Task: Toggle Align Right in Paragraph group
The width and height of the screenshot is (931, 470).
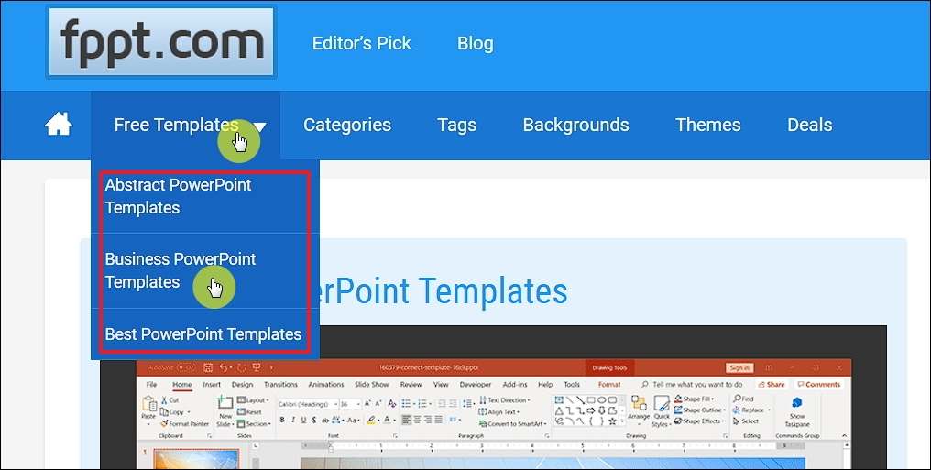Action: (428, 420)
